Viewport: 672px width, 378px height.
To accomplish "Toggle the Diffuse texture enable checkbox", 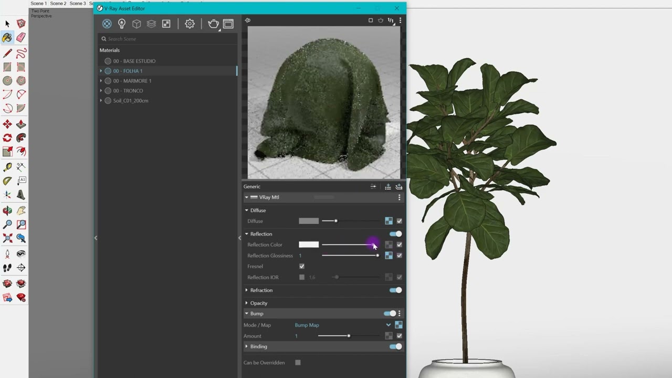I will [399, 221].
